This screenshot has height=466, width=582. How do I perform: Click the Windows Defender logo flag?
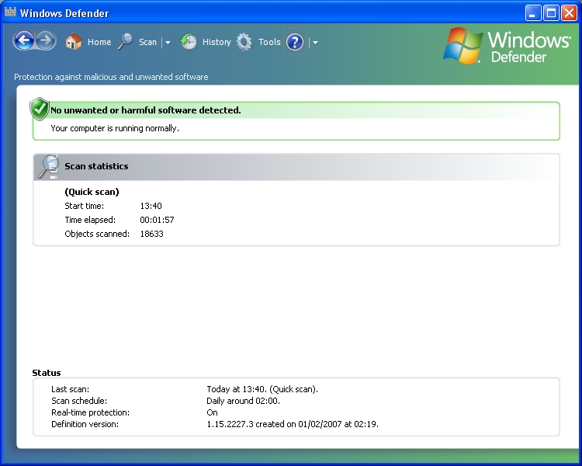pos(463,46)
